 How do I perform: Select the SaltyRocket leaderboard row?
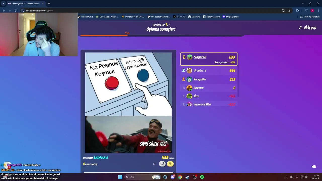tap(209, 59)
